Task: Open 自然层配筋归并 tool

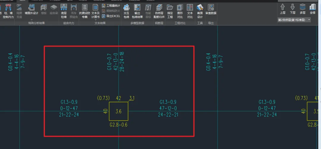Action: point(159,11)
